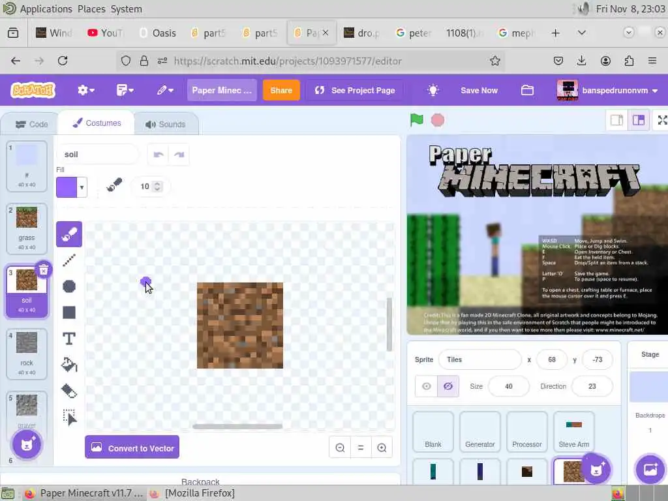
Task: Click the Share button
Action: (x=281, y=90)
